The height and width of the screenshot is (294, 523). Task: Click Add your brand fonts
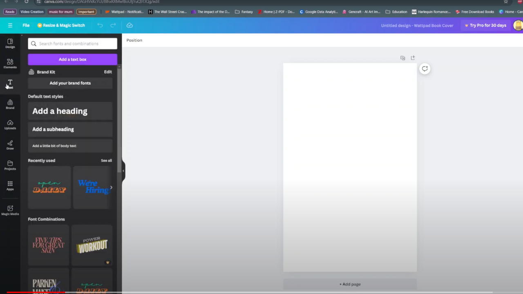tap(70, 83)
